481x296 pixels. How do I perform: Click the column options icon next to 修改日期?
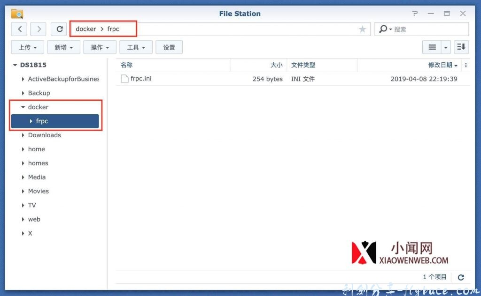[466, 65]
